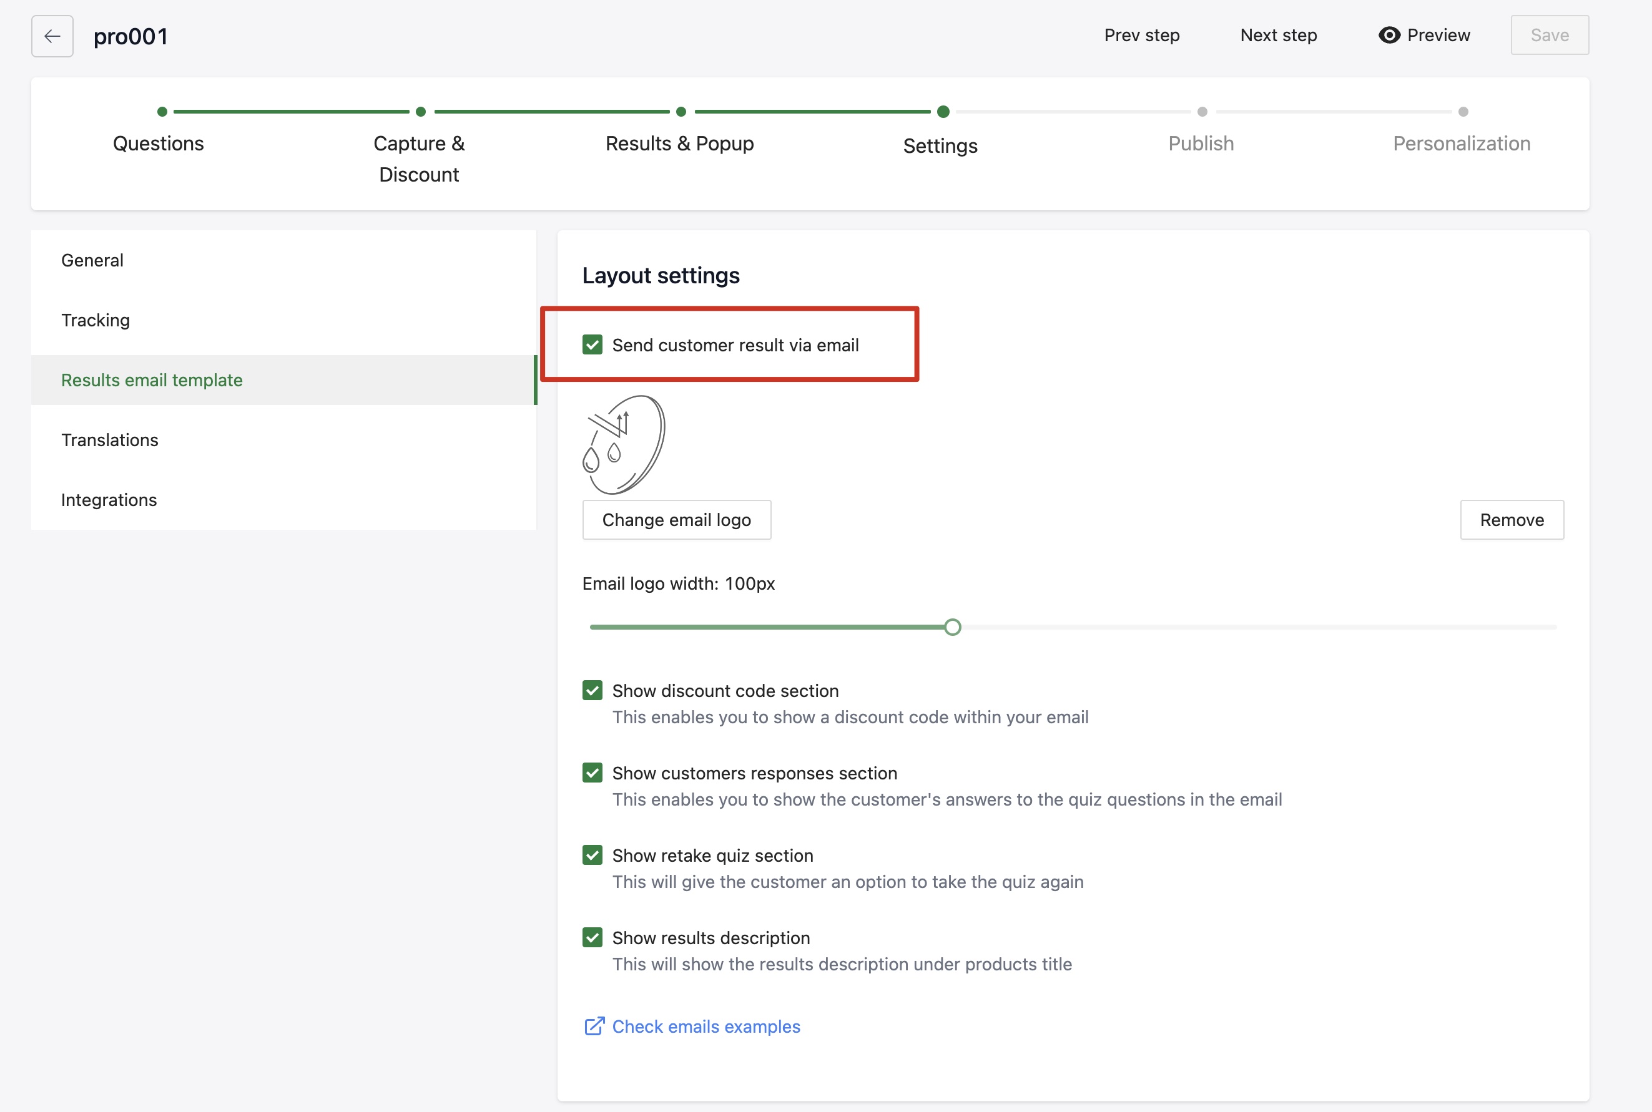Go to the Questions step dot
Image resolution: width=1652 pixels, height=1112 pixels.
(162, 111)
